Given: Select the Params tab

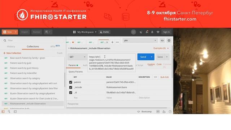Looking at the screenshot, I should coord(73,65).
